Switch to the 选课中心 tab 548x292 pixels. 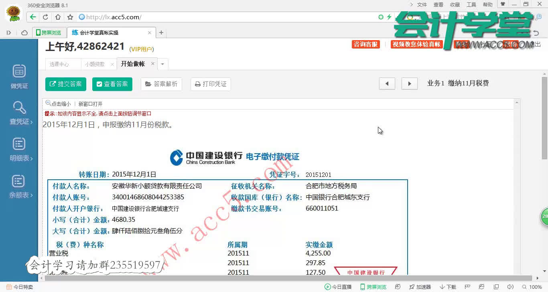(59, 64)
